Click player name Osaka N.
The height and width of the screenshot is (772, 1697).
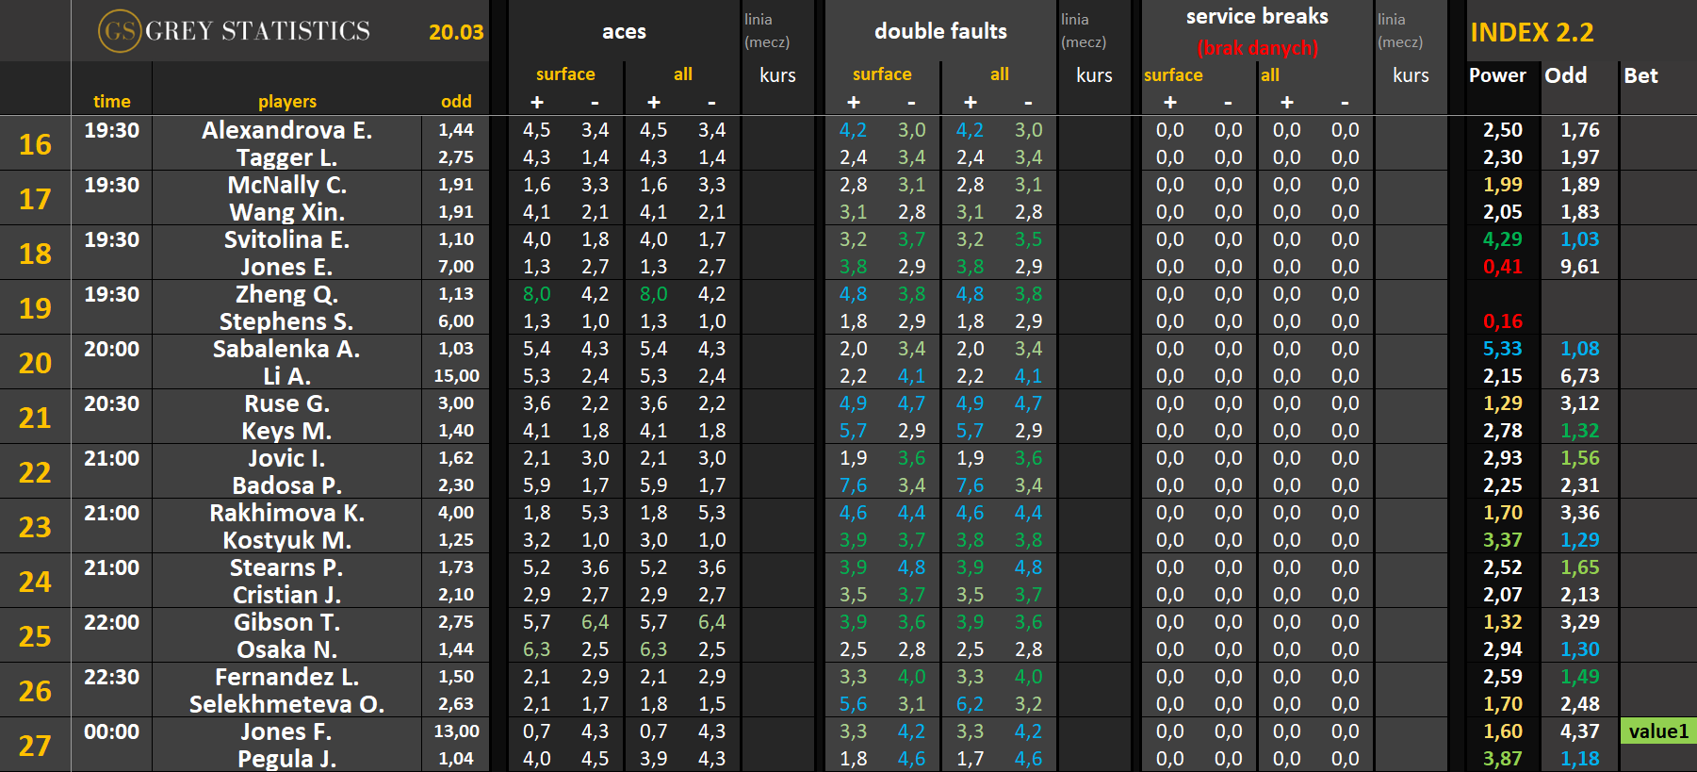click(x=286, y=649)
